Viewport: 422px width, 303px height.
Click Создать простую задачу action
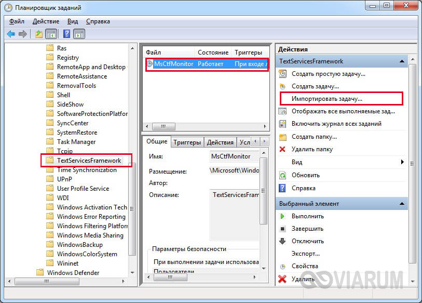(329, 74)
